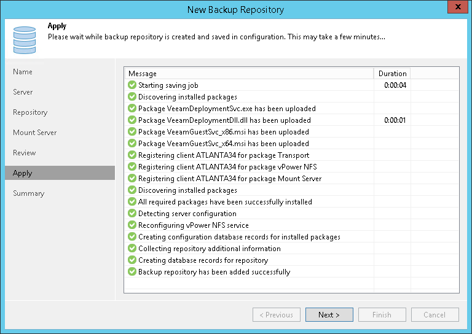Viewport: 472px width, 334px height.
Task: Go to the Server wizard step
Action: pos(23,92)
